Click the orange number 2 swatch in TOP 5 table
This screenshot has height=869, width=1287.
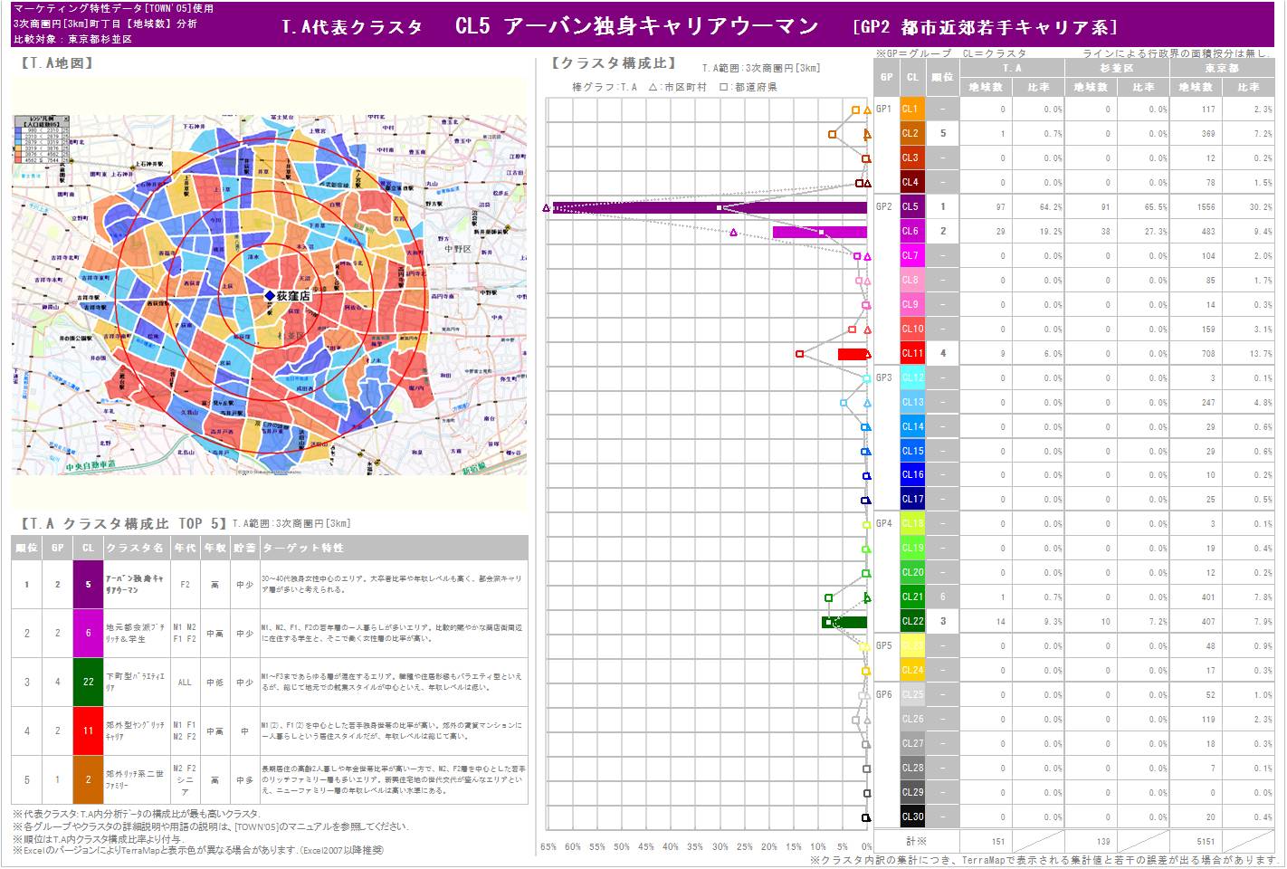88,779
